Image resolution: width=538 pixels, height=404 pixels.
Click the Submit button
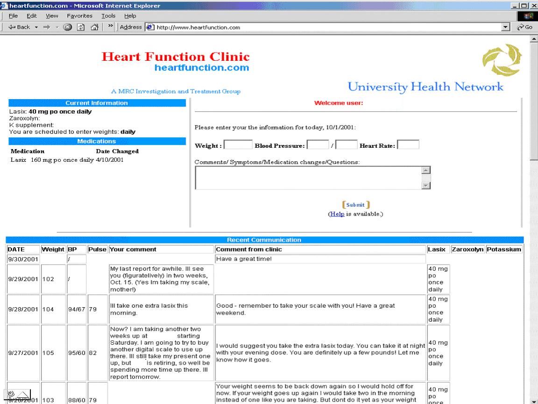[355, 205]
